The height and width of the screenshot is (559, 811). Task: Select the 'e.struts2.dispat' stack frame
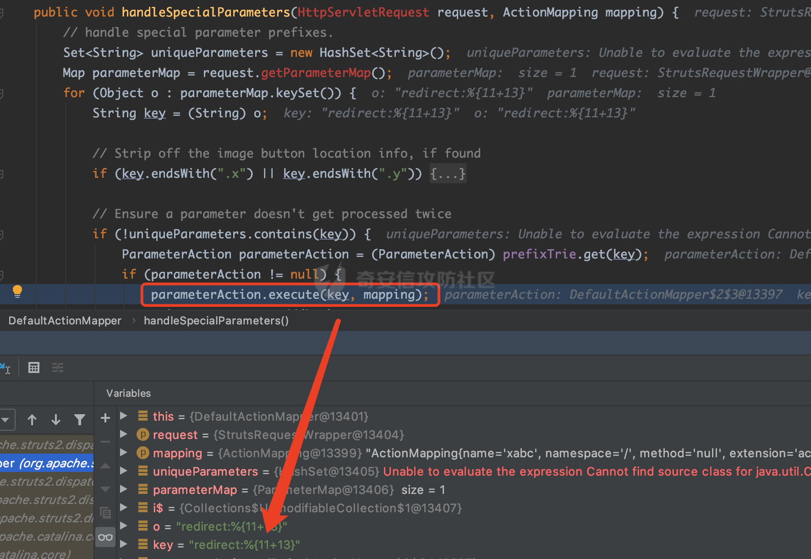point(47,482)
